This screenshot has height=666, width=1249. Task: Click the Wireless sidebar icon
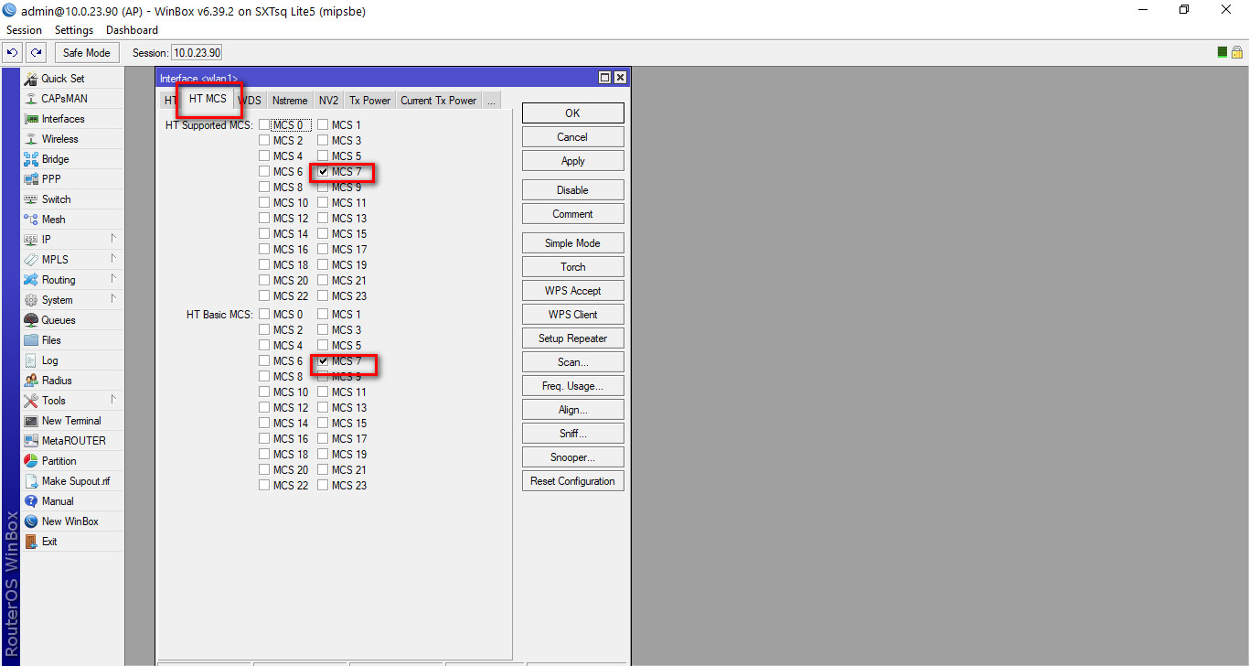31,139
